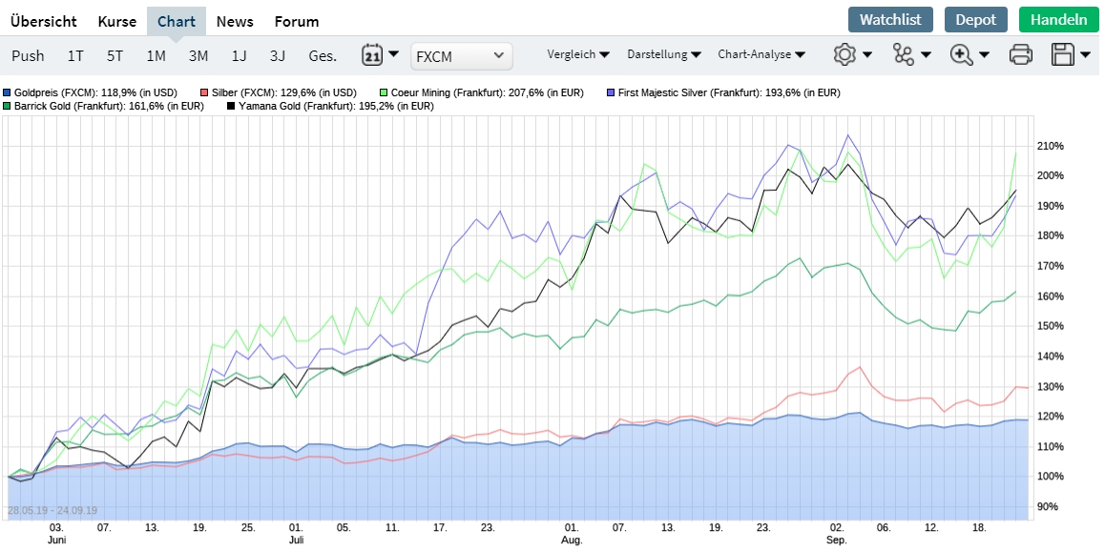
Task: Open the calendar date picker icon
Action: click(x=372, y=55)
